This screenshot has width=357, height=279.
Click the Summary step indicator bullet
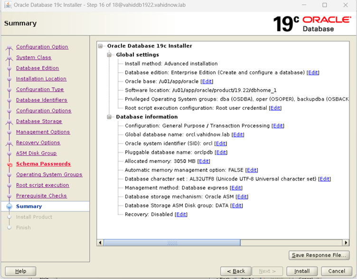click(x=9, y=207)
